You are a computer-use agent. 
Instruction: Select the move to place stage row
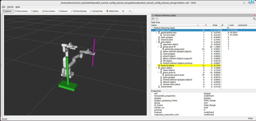click(x=168, y=65)
